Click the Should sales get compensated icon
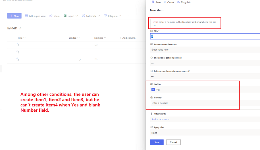Screen dimensions: 260x150 click(151, 58)
